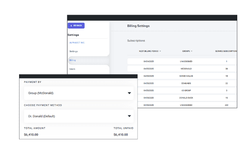
Task: Click the Billing Settings heading
Action: point(138,26)
